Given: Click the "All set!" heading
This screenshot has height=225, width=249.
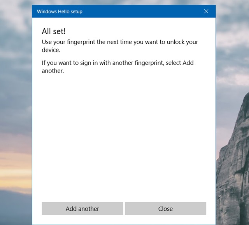Looking at the screenshot, I should coord(54,31).
